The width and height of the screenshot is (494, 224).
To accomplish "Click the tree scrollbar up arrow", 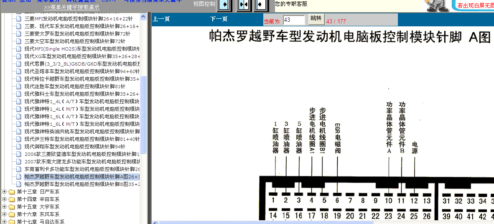I will 143,16.
